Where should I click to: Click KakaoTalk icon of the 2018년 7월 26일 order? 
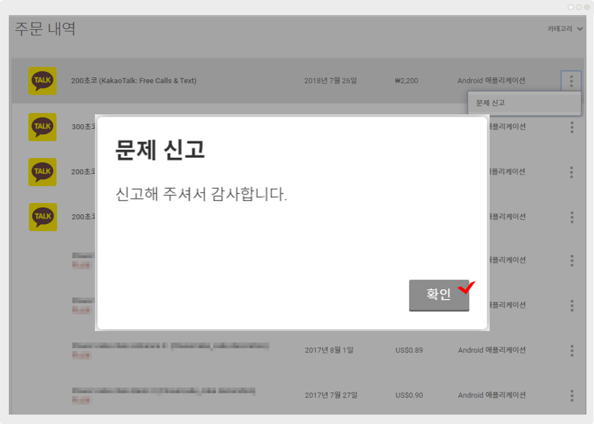43,81
